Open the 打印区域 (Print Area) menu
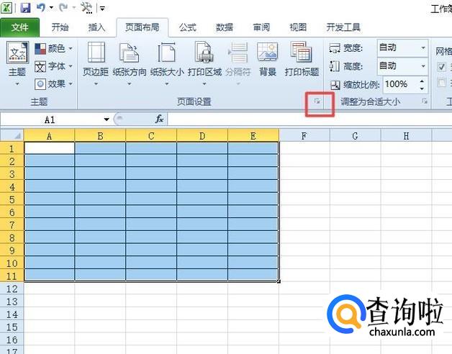Screen dimensions: 452x354 [204, 64]
